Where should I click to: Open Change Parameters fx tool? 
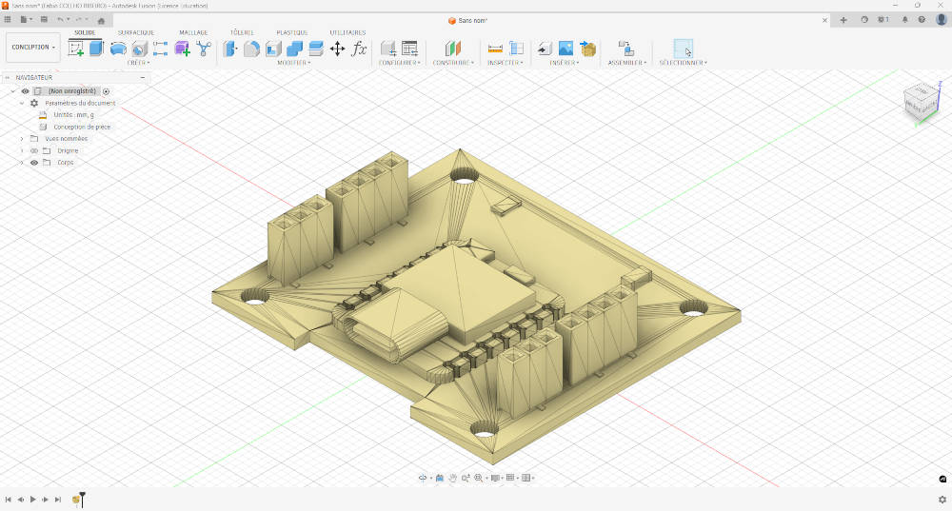coord(359,49)
